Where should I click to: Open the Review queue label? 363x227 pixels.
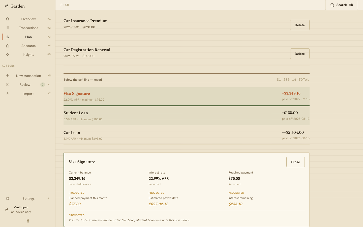25,84
